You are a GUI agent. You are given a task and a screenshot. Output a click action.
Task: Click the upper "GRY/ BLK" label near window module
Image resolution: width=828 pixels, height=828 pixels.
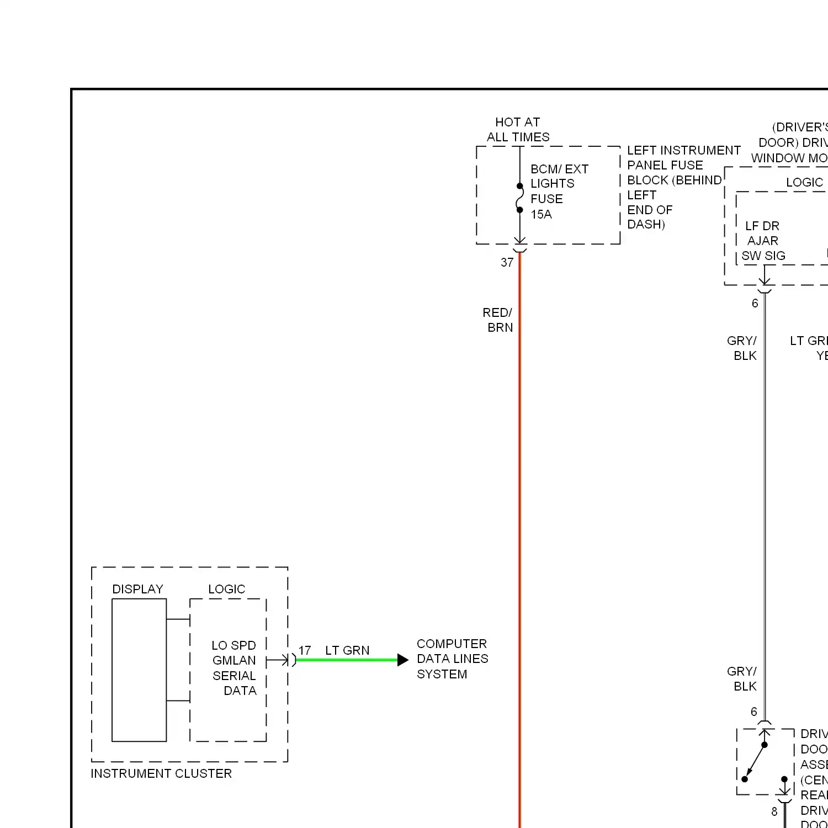[742, 348]
